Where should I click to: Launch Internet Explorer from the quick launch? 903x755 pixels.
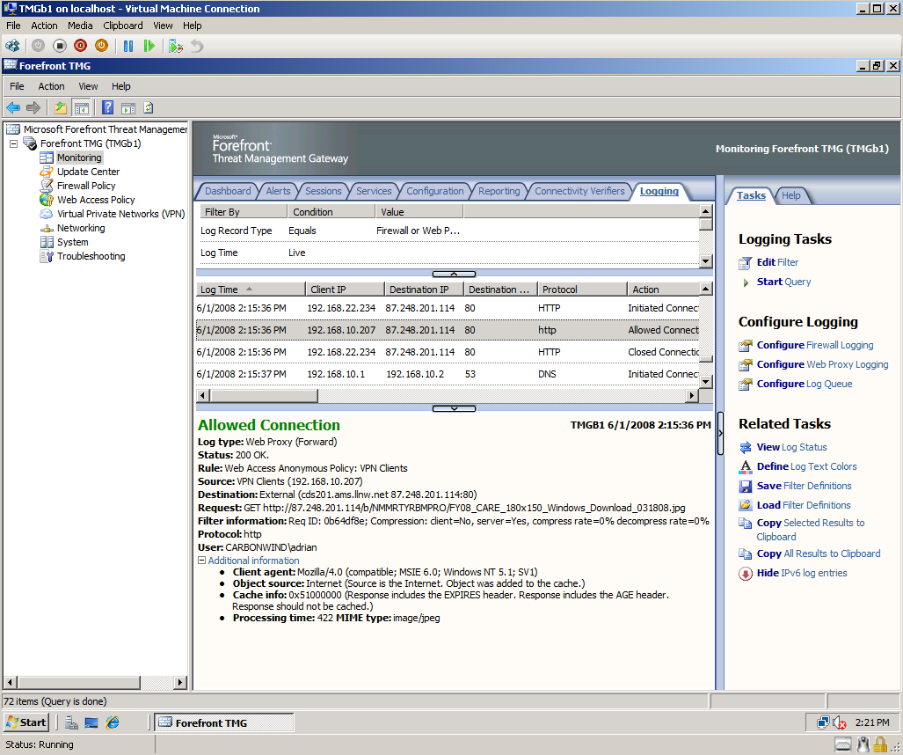click(113, 722)
